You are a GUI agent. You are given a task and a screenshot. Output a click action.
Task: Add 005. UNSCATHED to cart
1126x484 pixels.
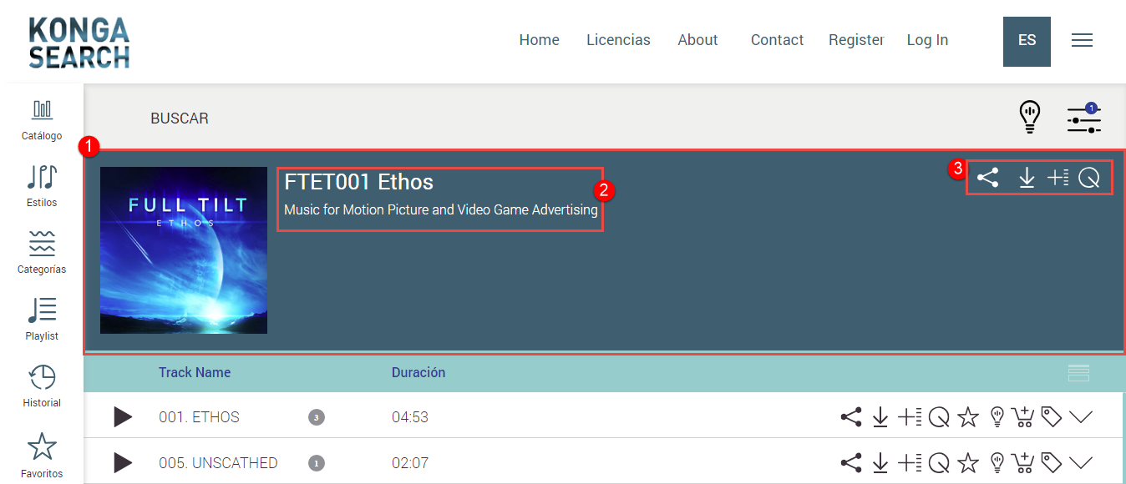[x=1022, y=462]
